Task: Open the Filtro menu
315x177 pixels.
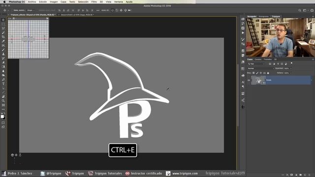Action: [94, 2]
